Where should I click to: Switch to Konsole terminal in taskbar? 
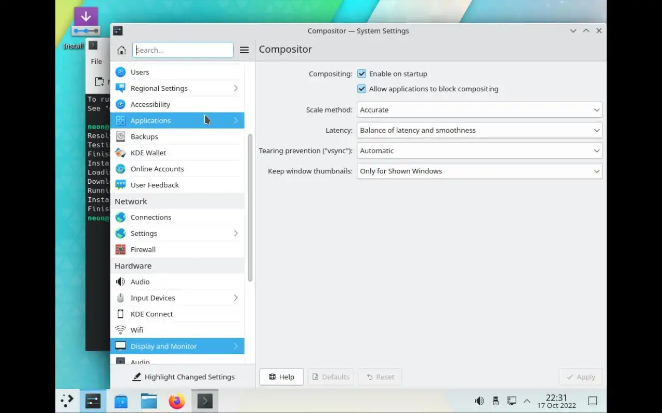(x=205, y=401)
